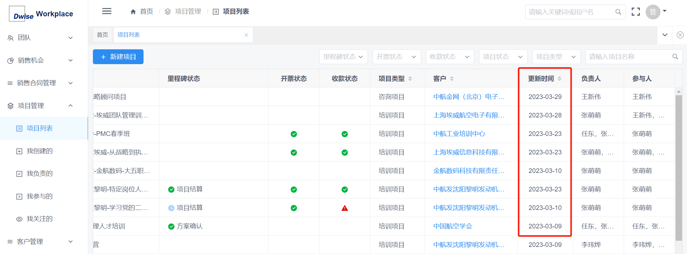Sort by 客户 column arrows
The height and width of the screenshot is (254, 687).
point(452,79)
